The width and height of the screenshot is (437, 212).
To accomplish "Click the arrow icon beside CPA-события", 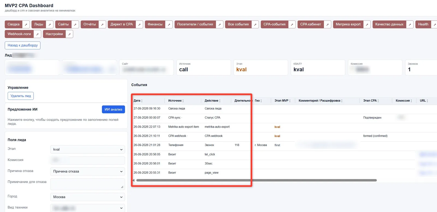I will pos(292,24).
